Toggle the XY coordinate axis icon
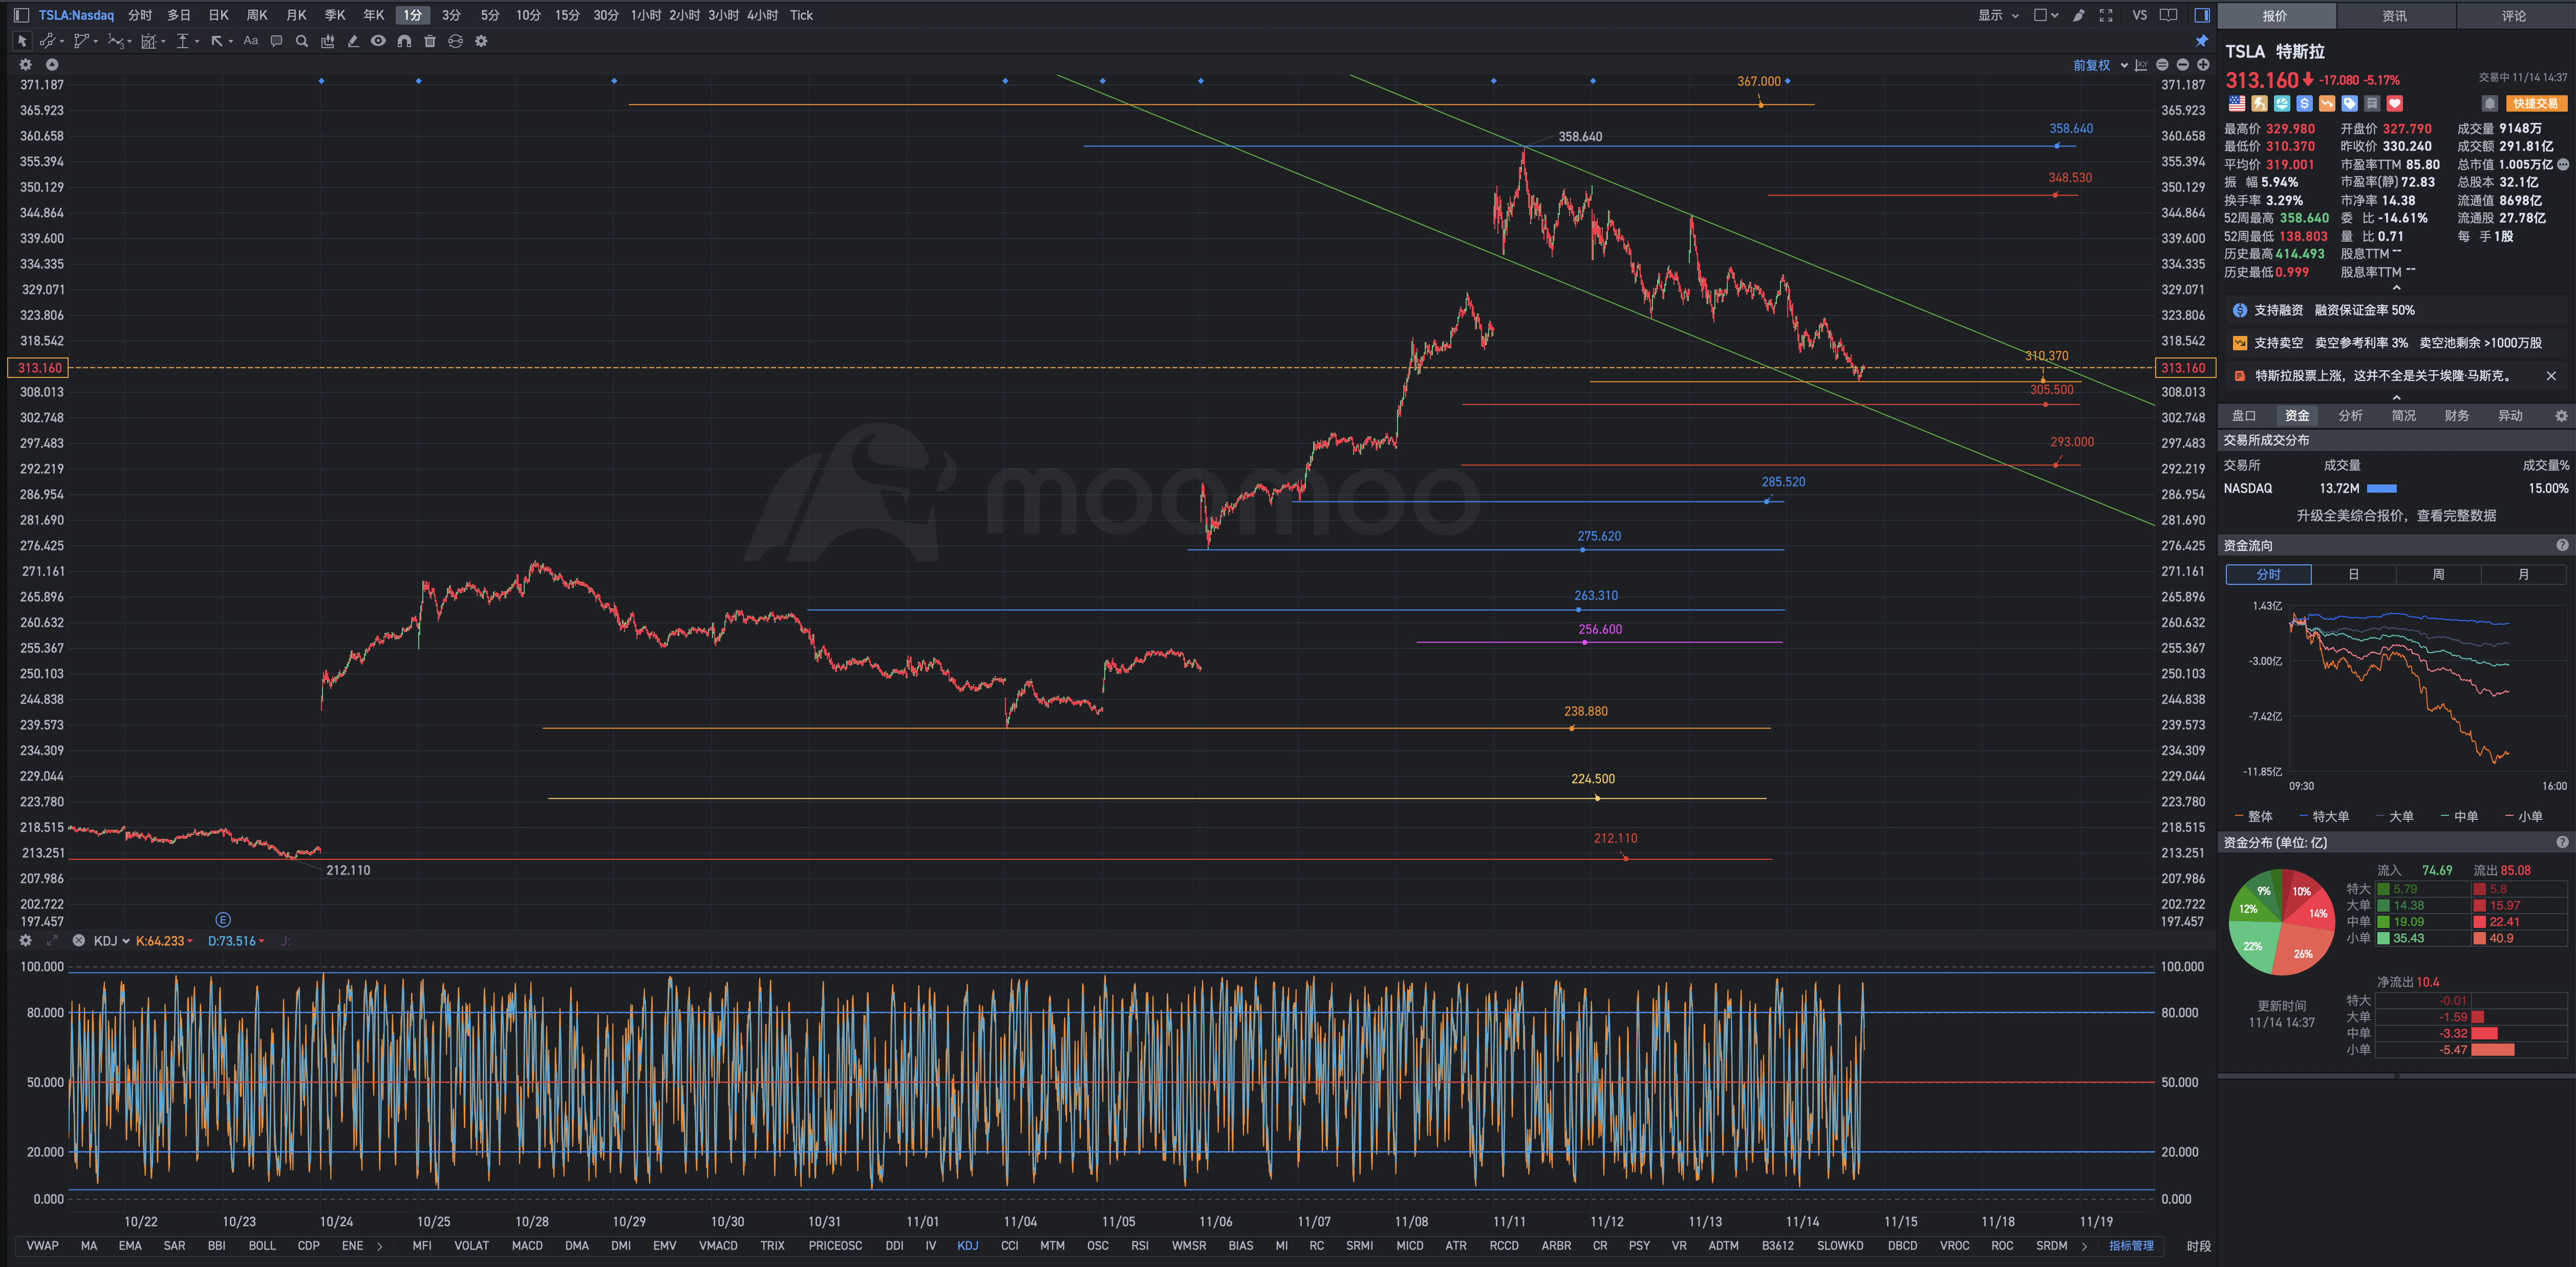Screen dimensions: 2576x1267 (x=2141, y=65)
